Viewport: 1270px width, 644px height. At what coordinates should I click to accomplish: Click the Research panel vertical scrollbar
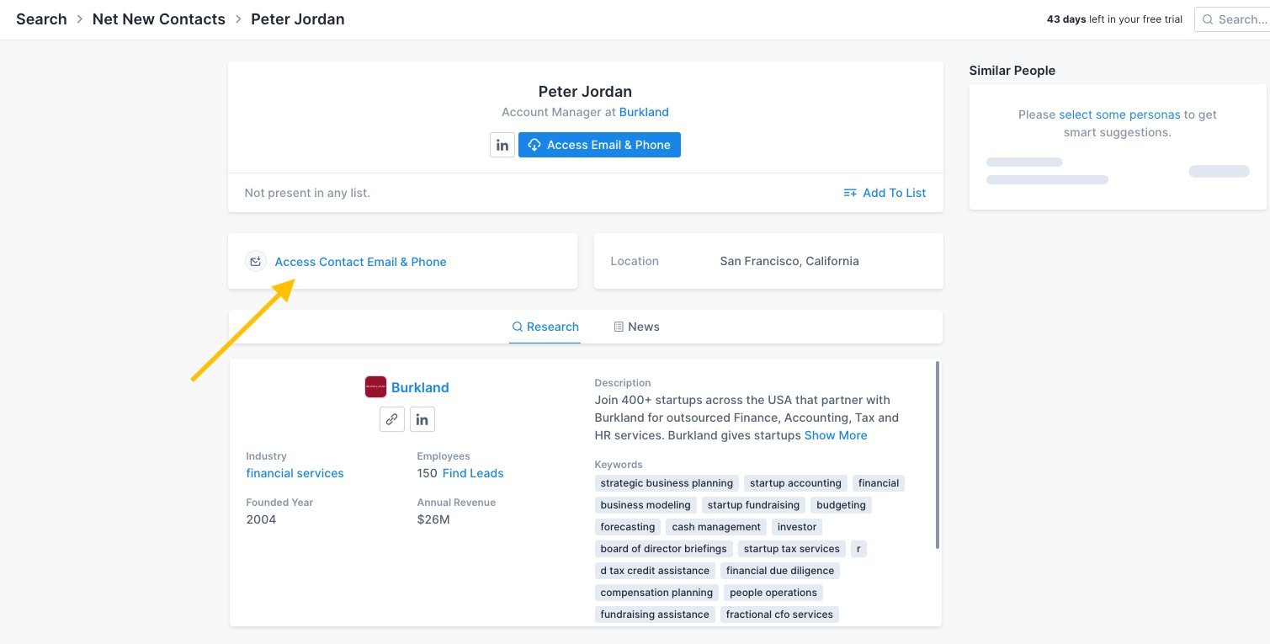938,455
